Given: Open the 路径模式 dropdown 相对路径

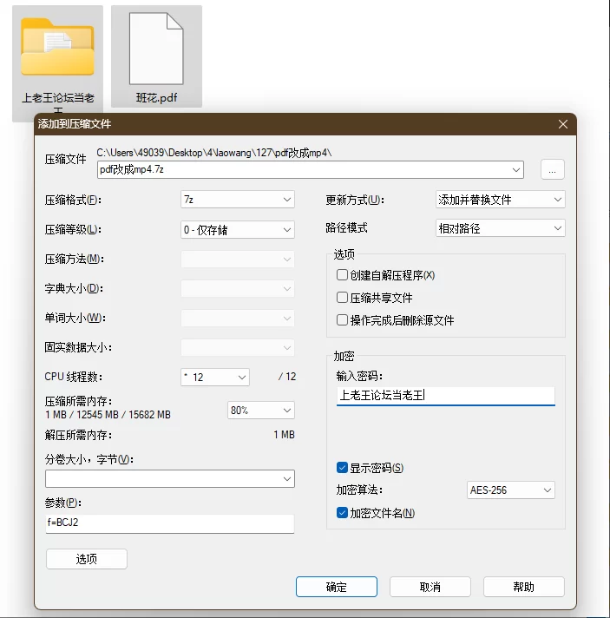Looking at the screenshot, I should pos(500,228).
